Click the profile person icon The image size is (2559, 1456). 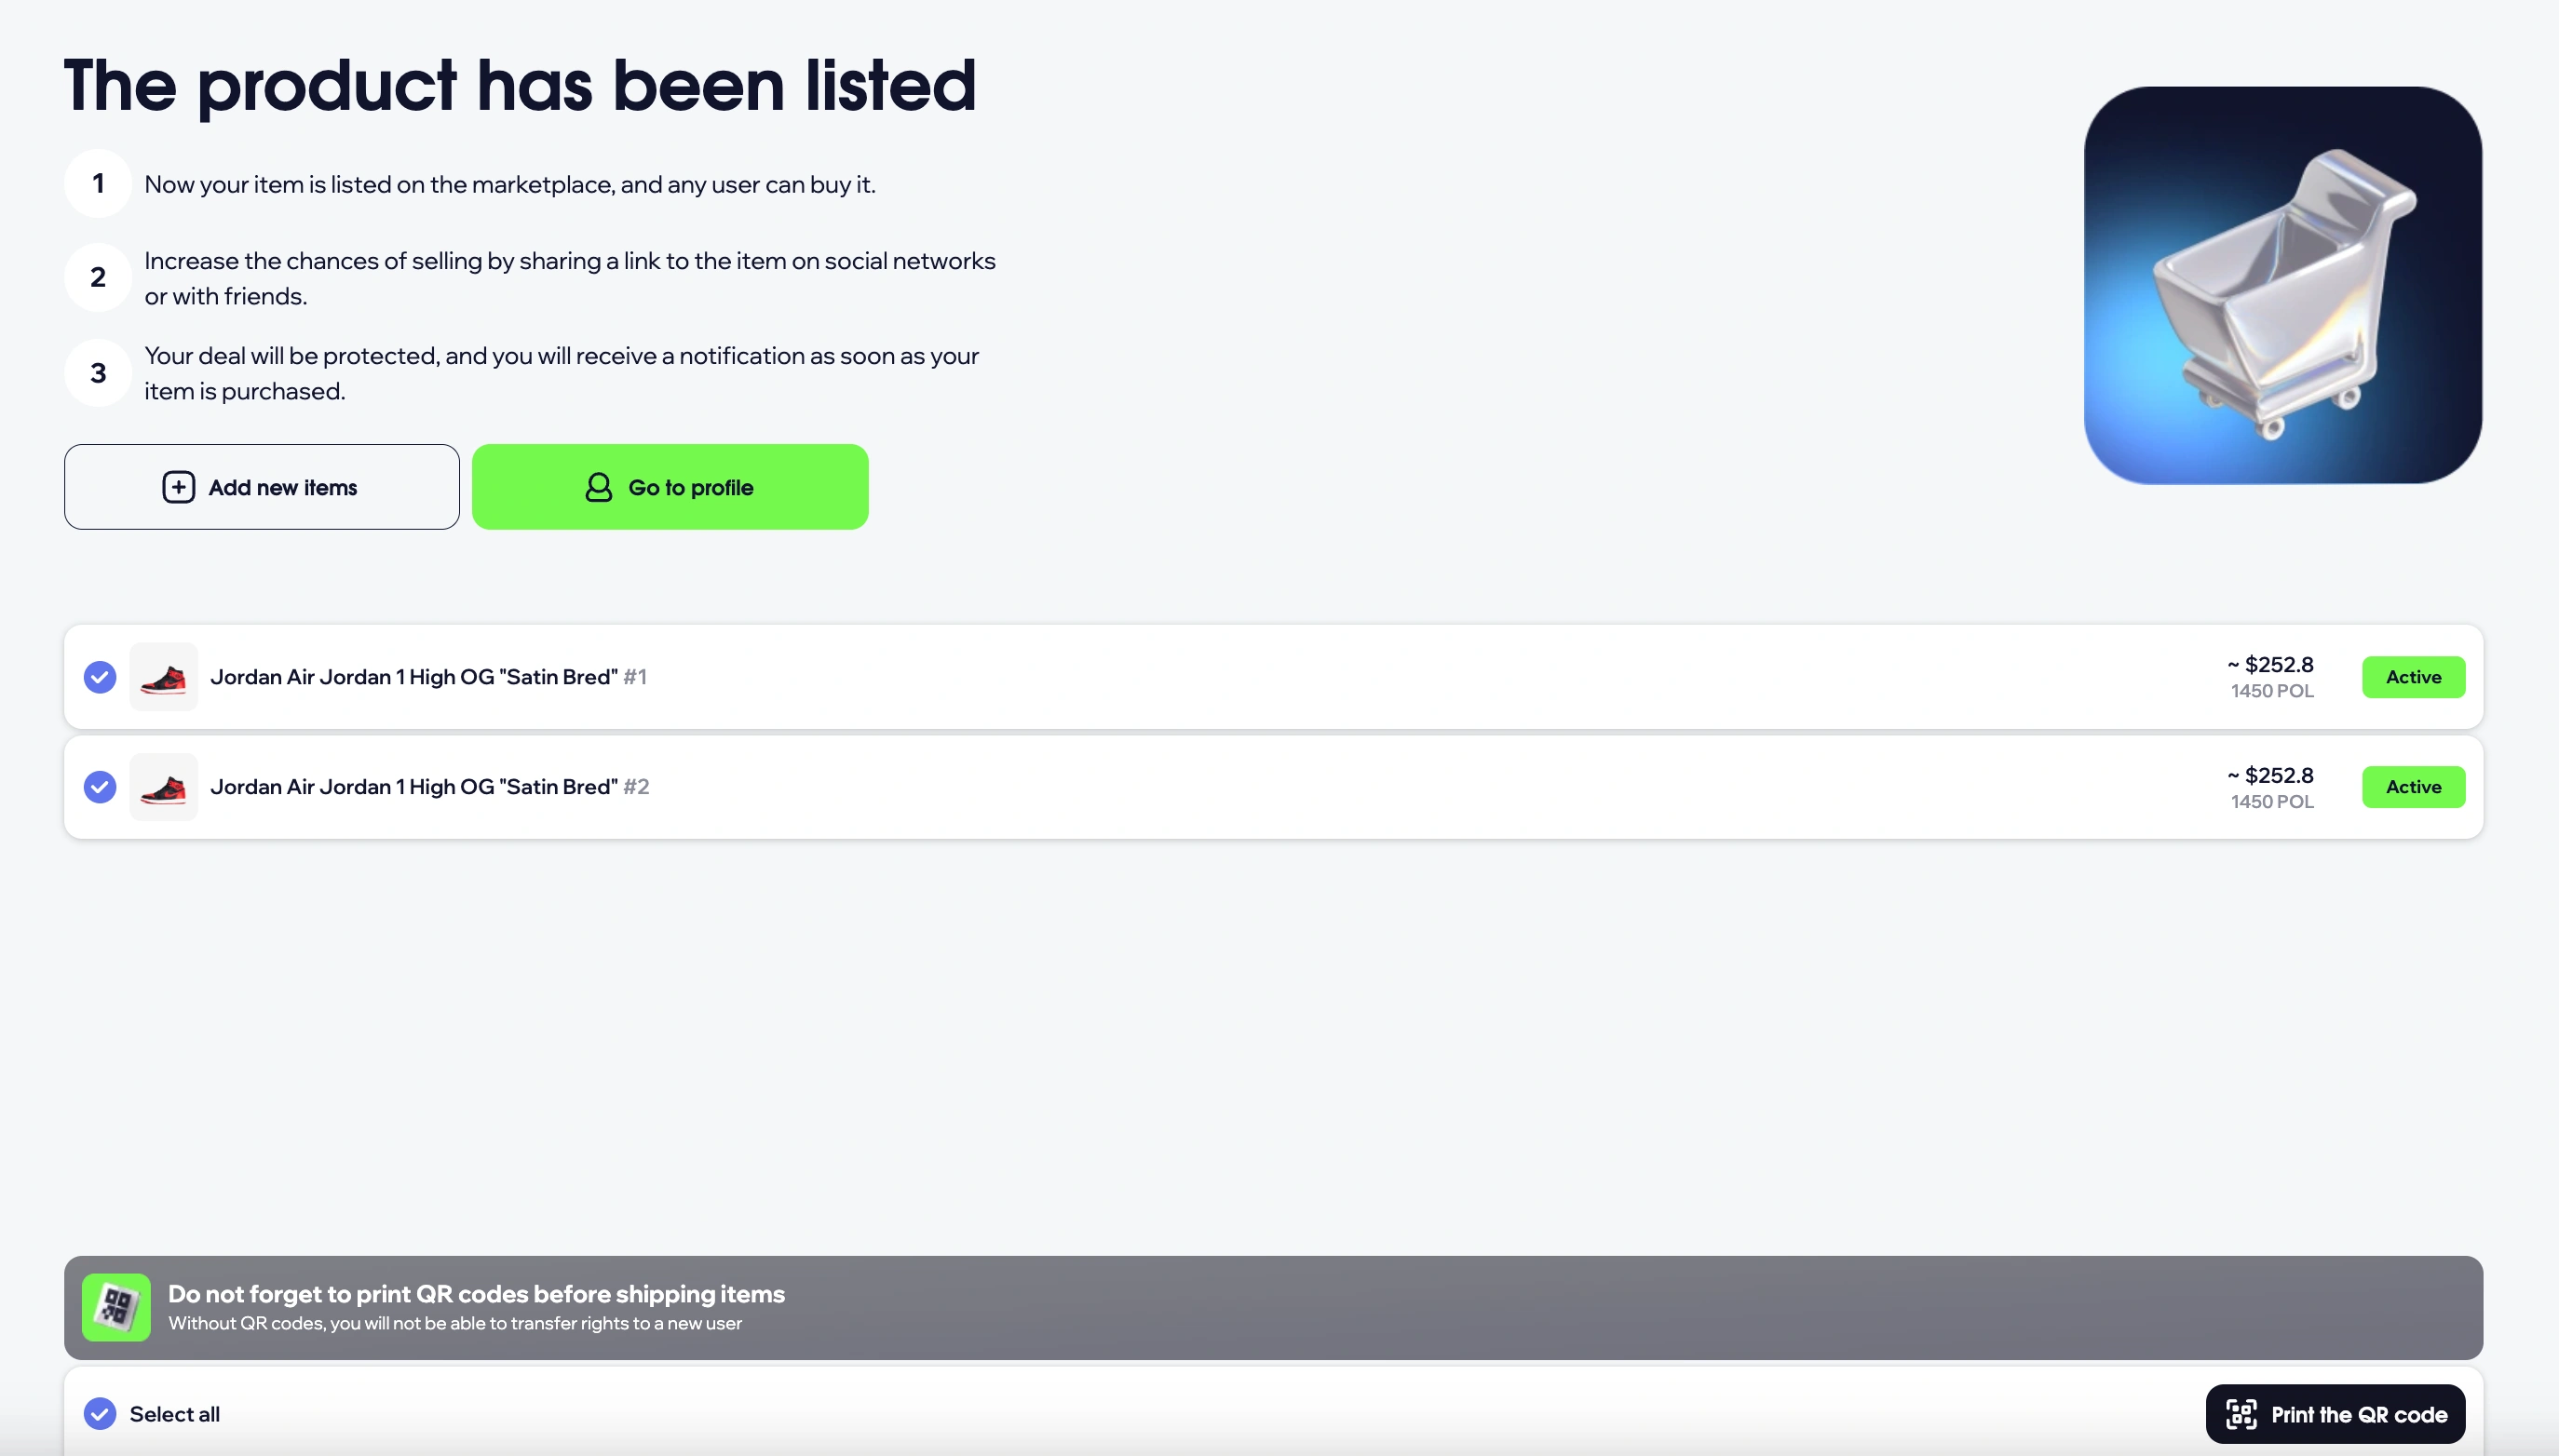pyautogui.click(x=598, y=487)
